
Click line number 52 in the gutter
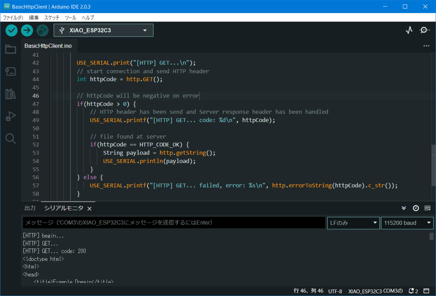coord(36,145)
